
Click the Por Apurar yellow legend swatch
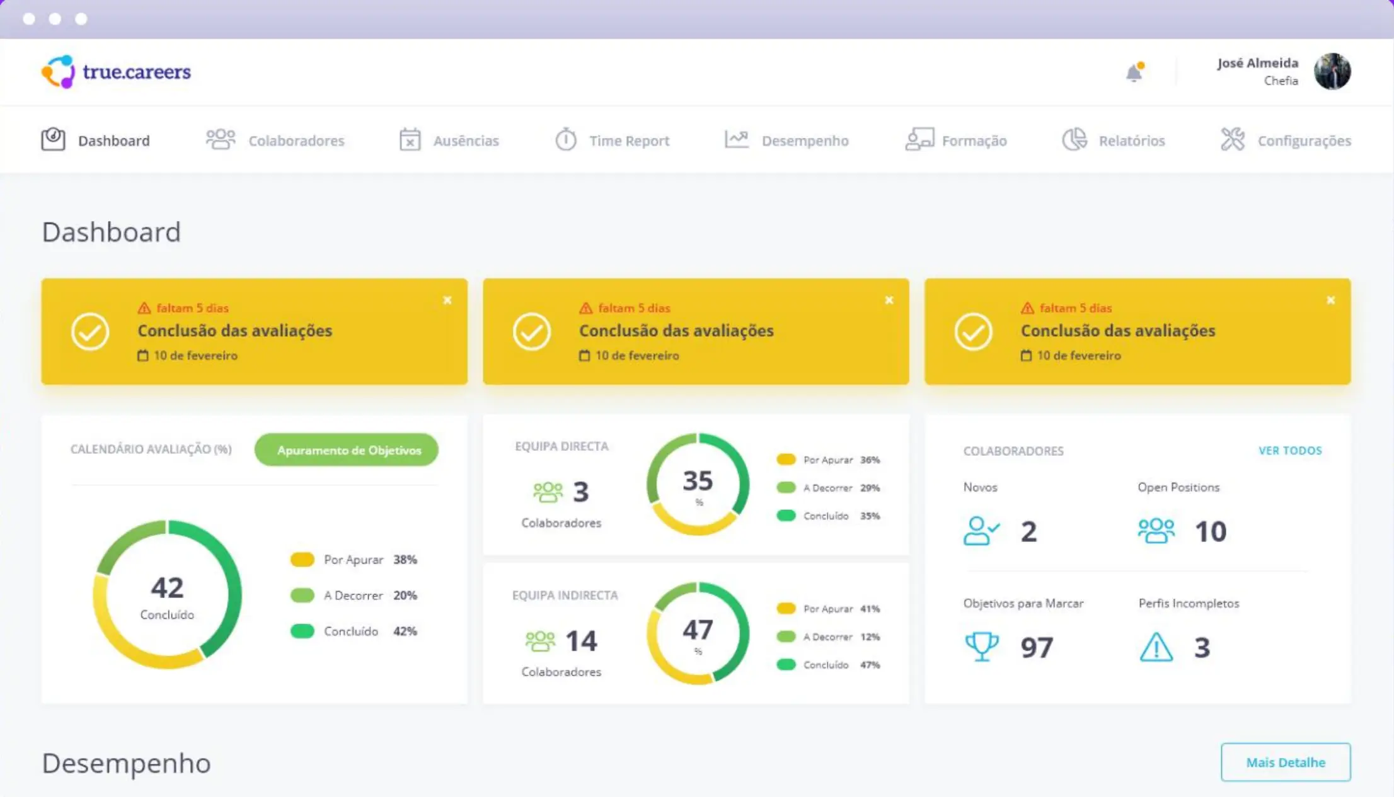[302, 559]
